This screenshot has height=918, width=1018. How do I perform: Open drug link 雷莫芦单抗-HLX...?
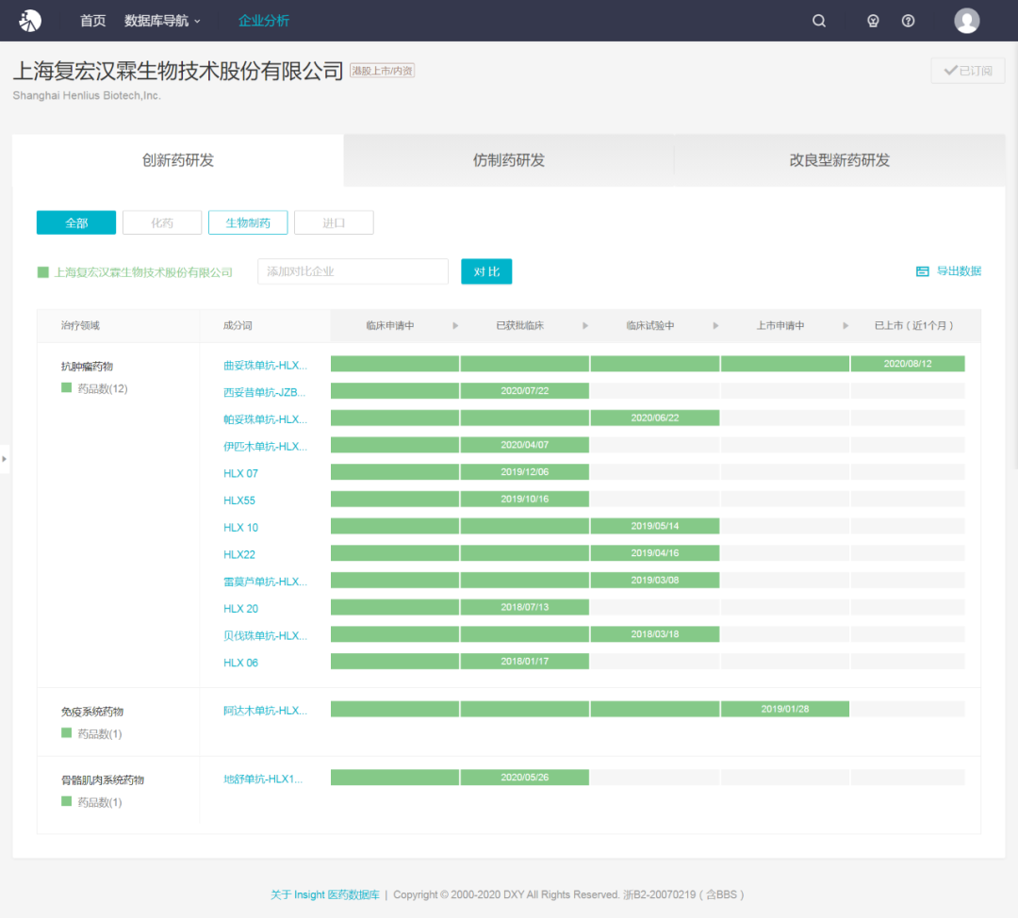(x=265, y=582)
